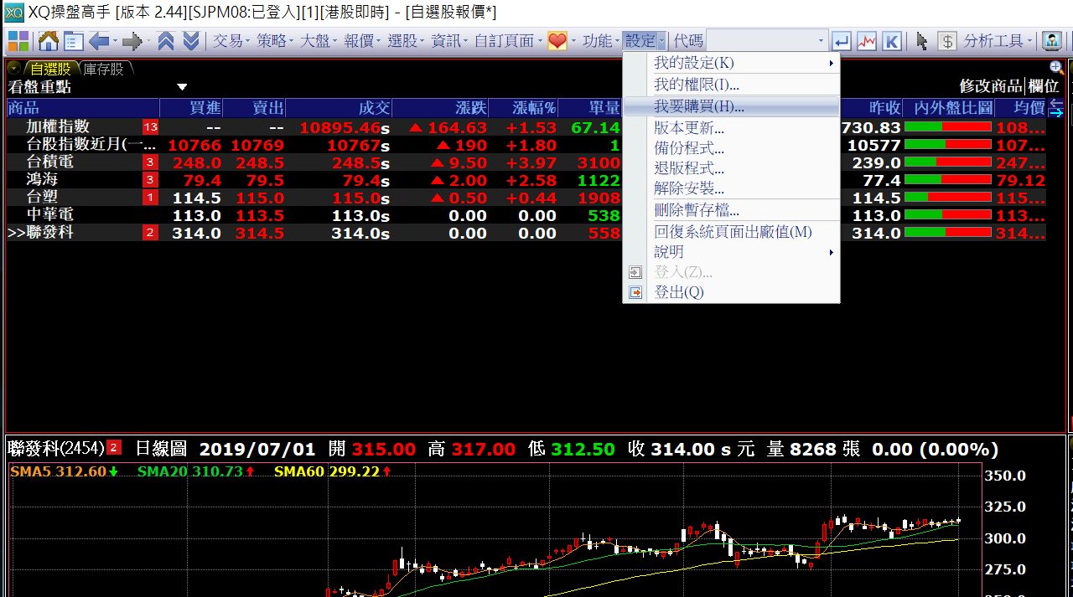Open the 大盤 menu
The height and width of the screenshot is (597, 1073).
coord(319,41)
